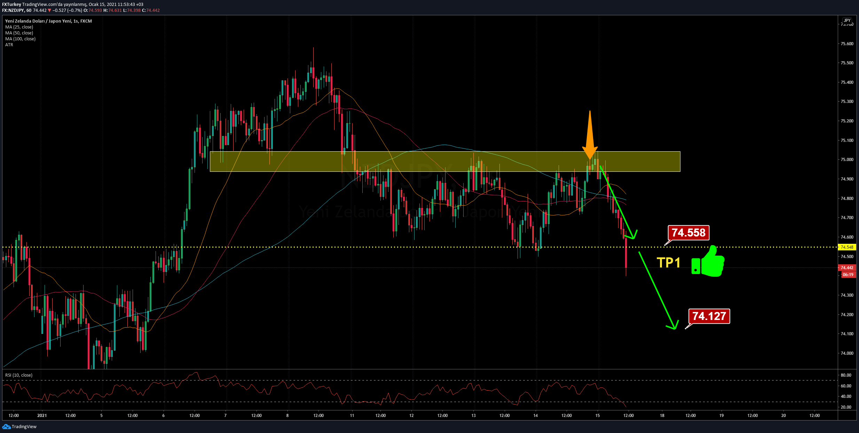Click the 20 date label on time axis
This screenshot has width=859, height=433.
pyautogui.click(x=783, y=416)
